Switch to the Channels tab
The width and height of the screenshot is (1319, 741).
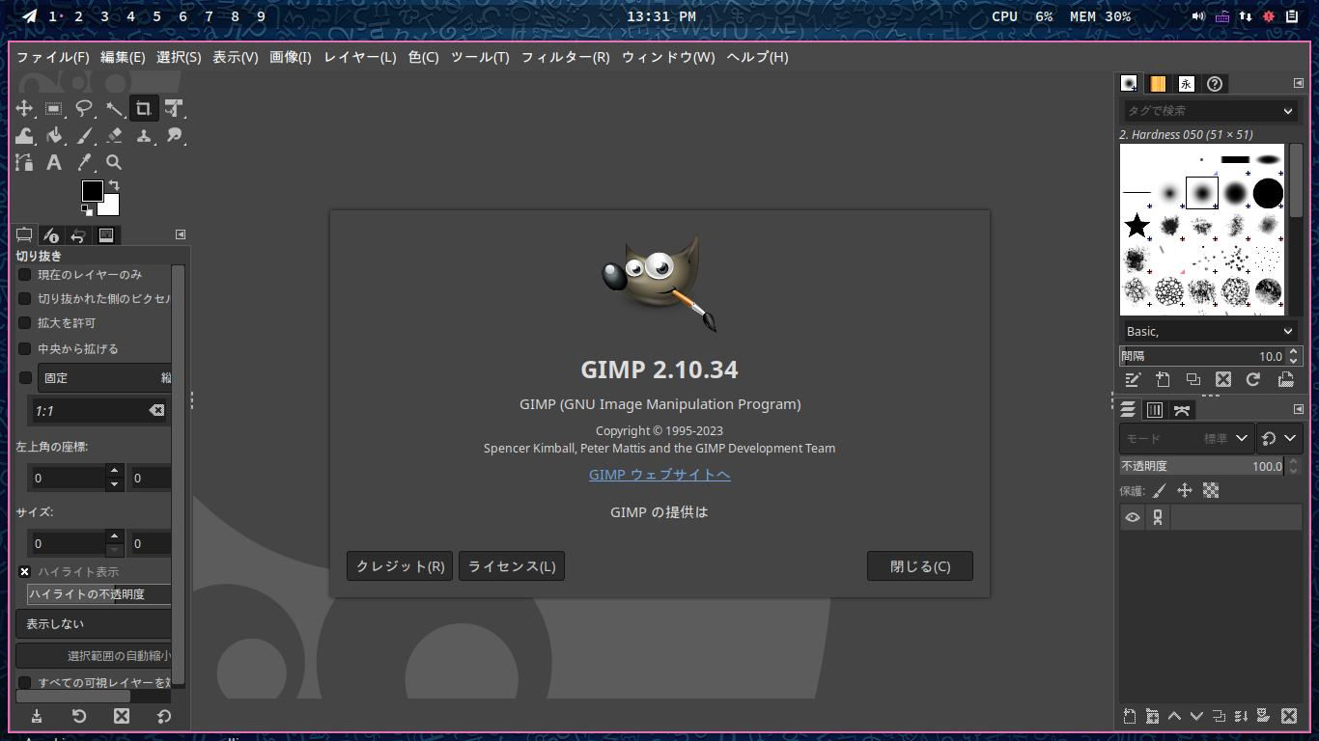1155,410
